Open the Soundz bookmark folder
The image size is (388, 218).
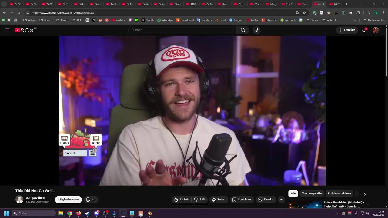[46, 20]
